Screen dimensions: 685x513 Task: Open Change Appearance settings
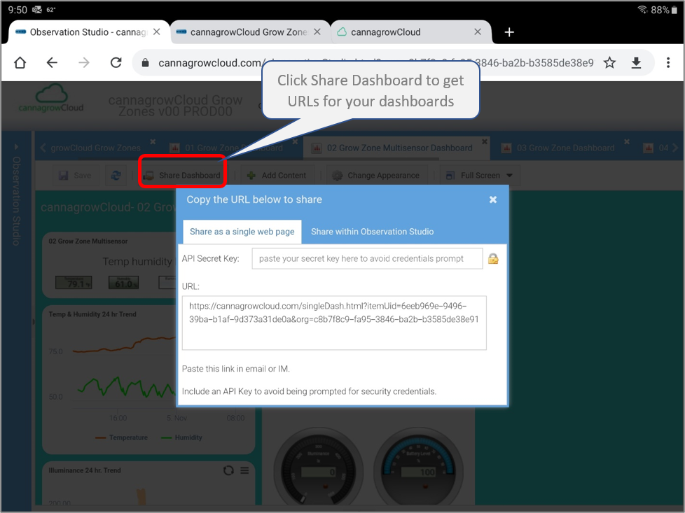(375, 176)
